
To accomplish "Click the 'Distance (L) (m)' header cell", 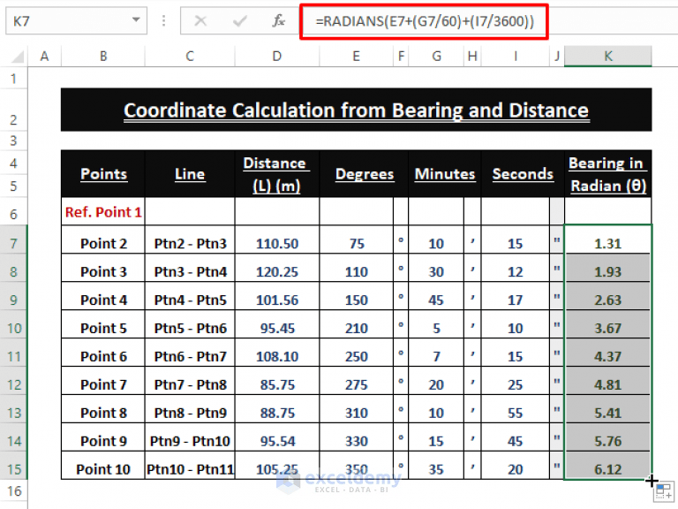I will point(277,174).
